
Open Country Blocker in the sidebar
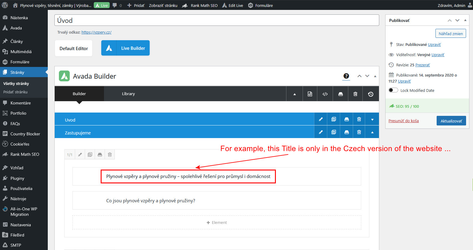coord(24,134)
